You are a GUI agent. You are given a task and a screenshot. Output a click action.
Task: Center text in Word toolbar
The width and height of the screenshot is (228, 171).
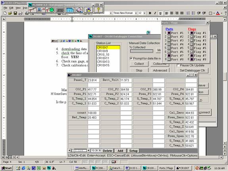pyautogui.click(x=172, y=13)
